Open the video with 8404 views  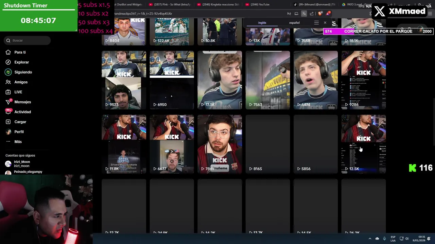tap(124, 32)
